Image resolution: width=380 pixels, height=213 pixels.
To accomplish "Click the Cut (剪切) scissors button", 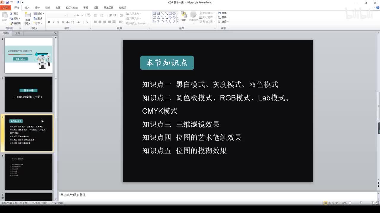I will pos(14,14).
